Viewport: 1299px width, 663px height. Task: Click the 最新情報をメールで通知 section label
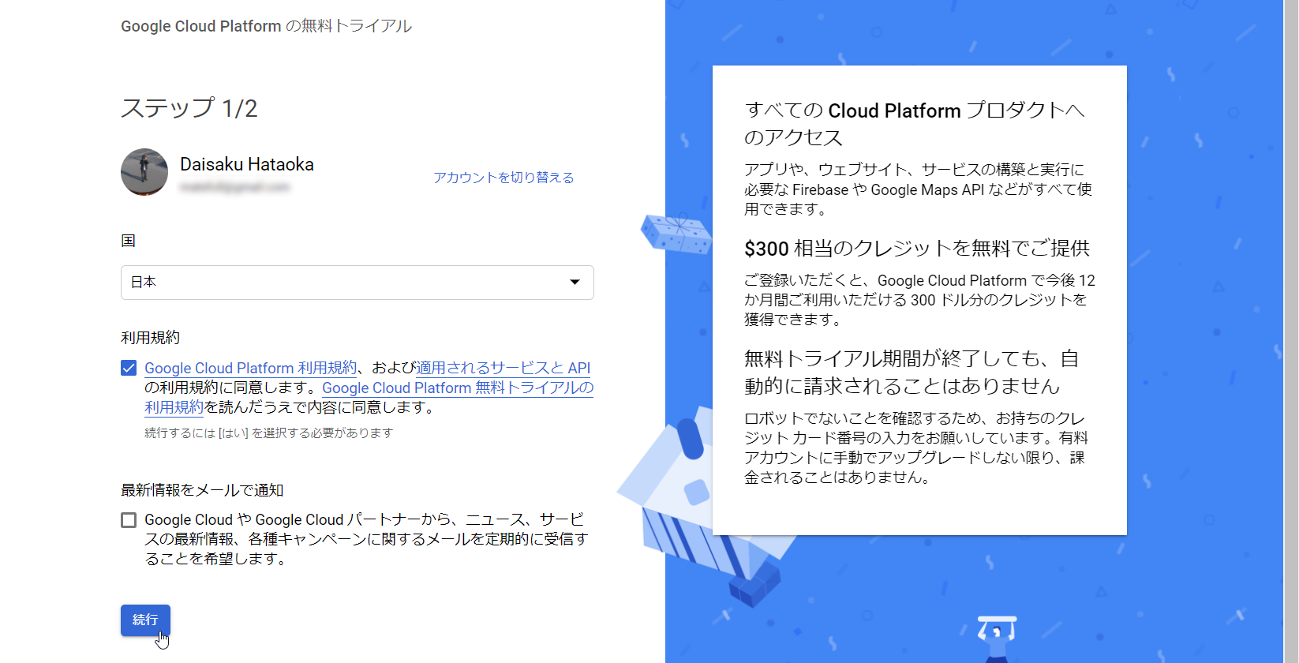202,490
